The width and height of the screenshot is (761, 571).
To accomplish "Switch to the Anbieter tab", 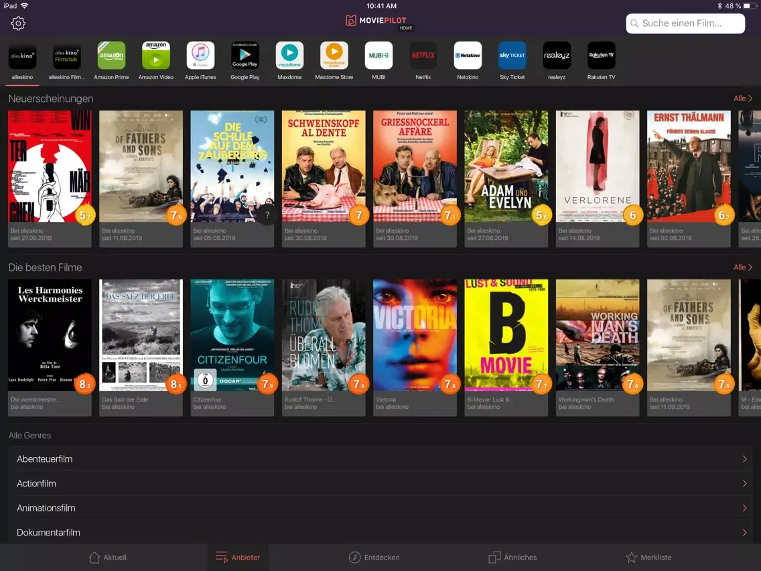I will pos(238,558).
